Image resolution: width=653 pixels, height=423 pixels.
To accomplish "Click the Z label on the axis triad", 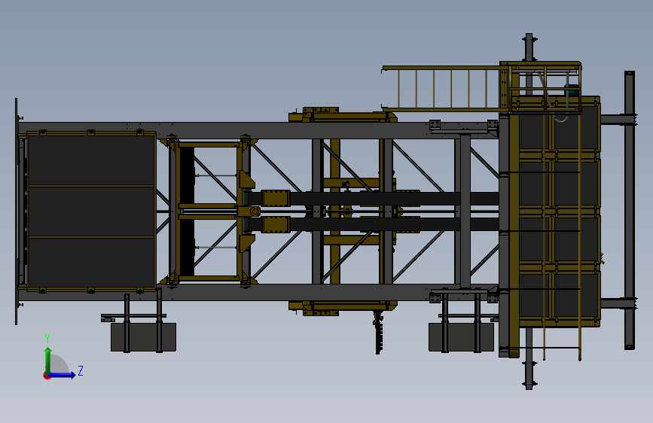I will point(81,370).
